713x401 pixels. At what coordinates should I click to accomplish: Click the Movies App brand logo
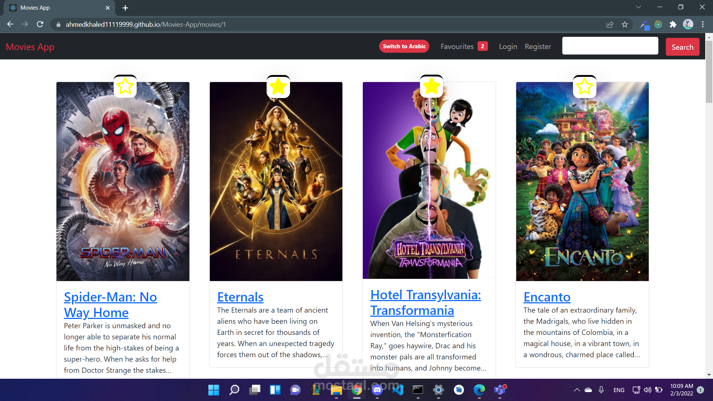[30, 47]
